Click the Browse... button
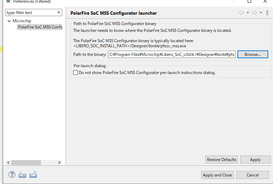 point(252,54)
